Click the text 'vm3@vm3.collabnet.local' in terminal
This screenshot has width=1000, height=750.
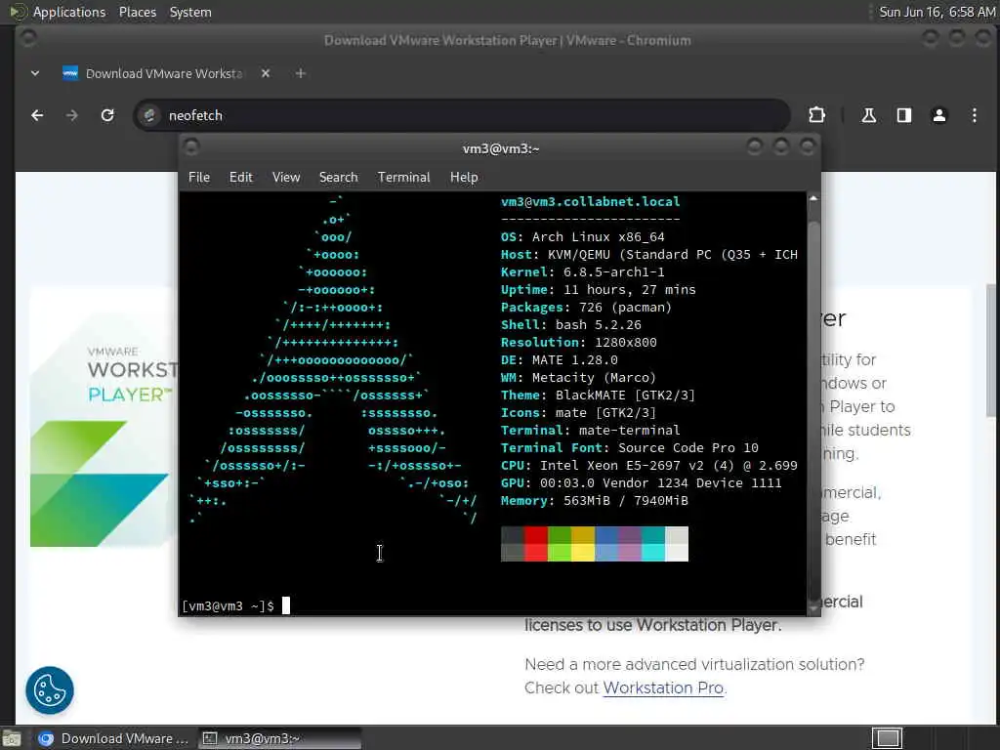pos(590,201)
